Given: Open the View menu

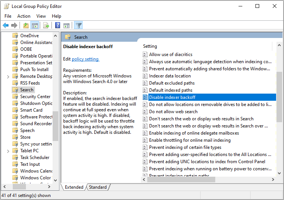Looking at the screenshot, I should (41, 16).
